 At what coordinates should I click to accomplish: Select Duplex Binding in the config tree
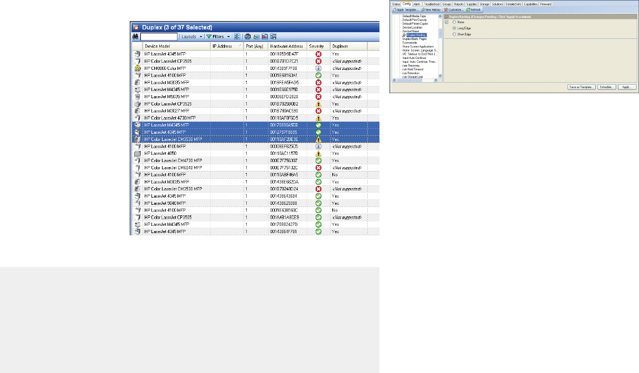pos(416,35)
